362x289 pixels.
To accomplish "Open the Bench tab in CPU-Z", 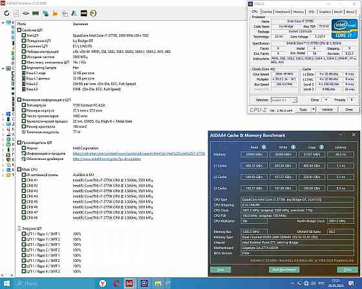I will [x=338, y=12].
